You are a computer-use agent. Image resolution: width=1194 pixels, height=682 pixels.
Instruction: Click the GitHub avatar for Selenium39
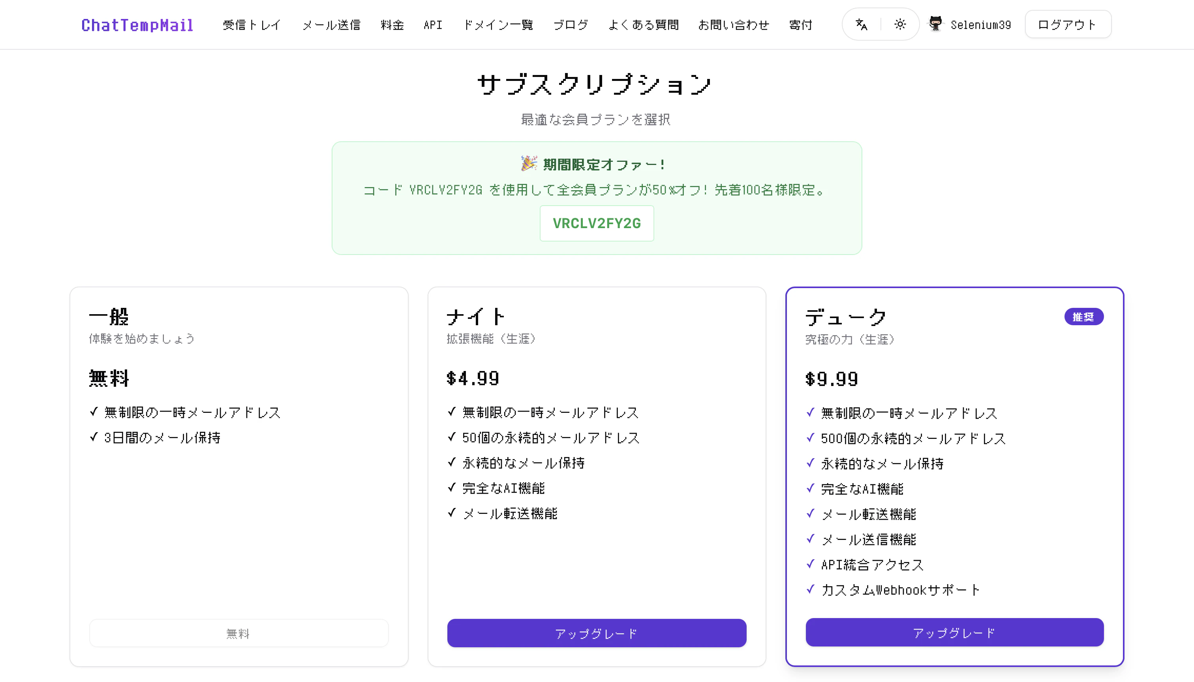(935, 24)
